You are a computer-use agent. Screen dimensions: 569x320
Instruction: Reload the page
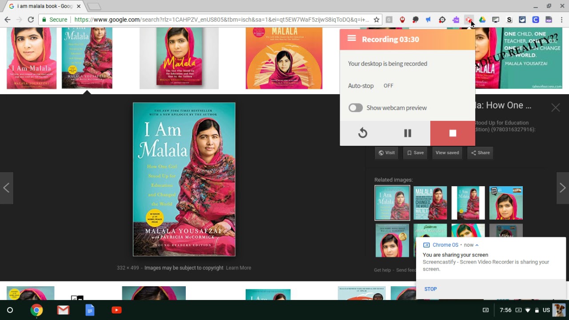click(x=31, y=20)
